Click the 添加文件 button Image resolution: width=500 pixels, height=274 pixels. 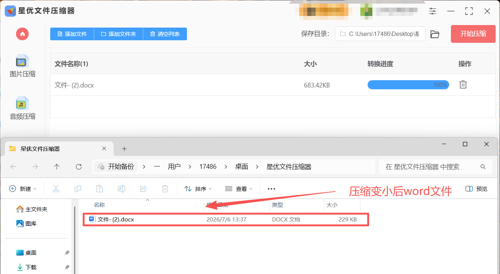pyautogui.click(x=72, y=34)
